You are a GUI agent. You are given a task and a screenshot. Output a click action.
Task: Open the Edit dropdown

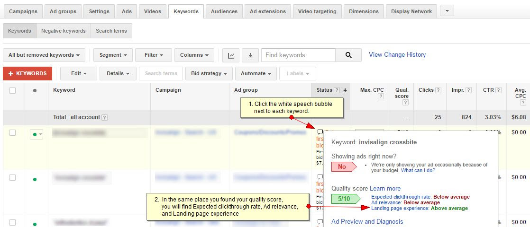(79, 73)
